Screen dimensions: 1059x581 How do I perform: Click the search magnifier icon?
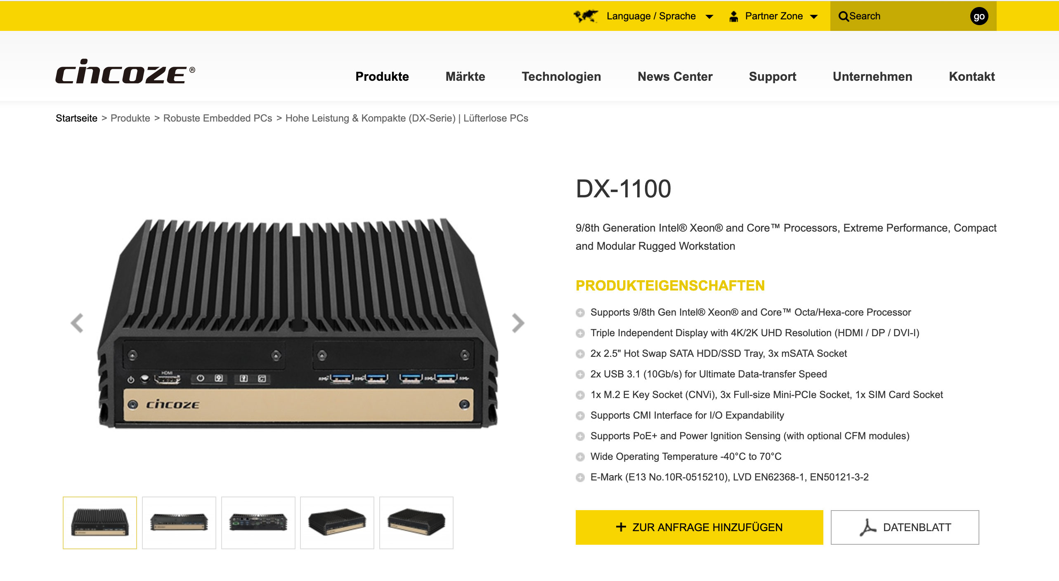coord(844,16)
